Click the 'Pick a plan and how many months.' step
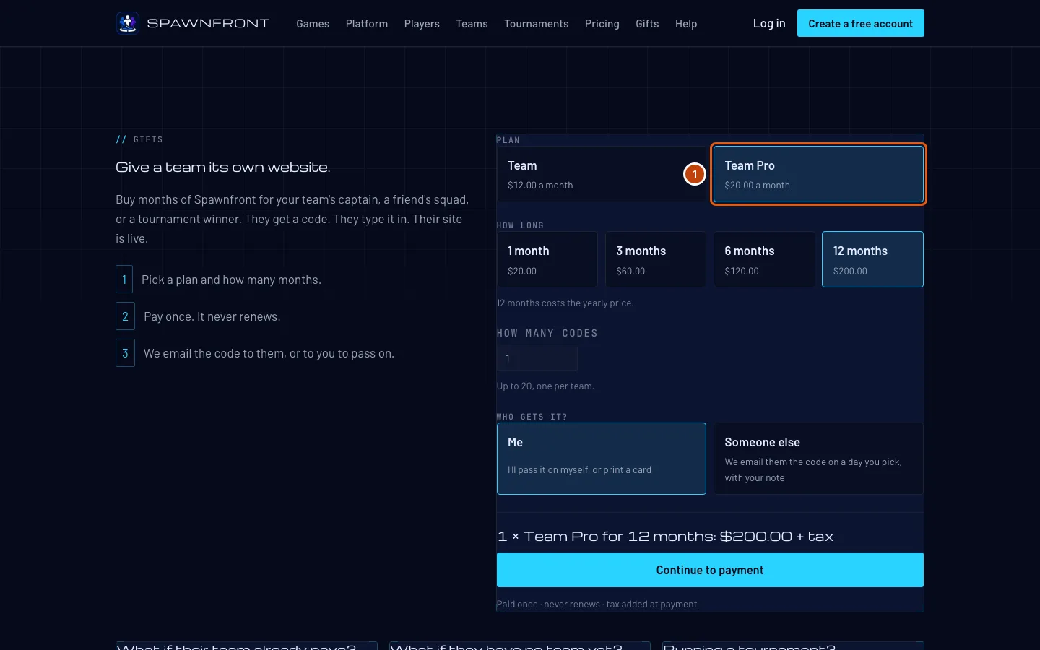 tap(231, 279)
